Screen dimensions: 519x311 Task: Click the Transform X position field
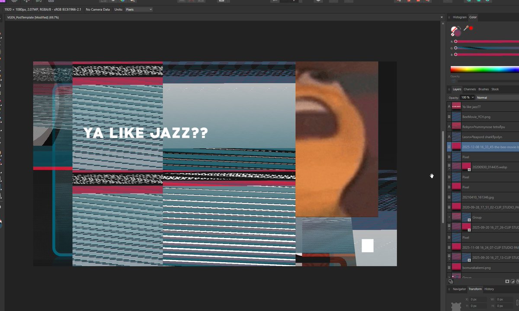478,299
